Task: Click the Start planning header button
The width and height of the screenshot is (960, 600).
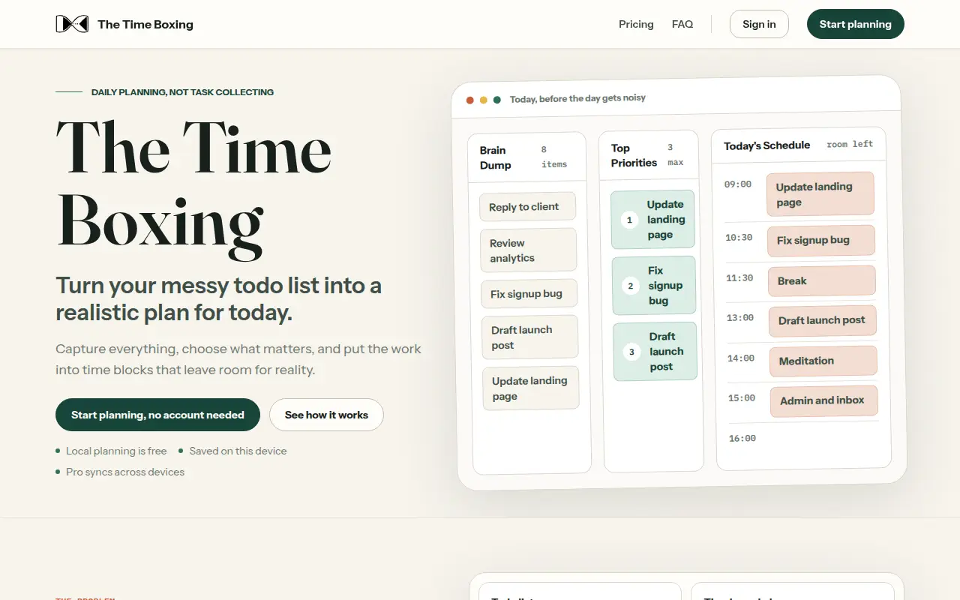Action: coord(855,24)
